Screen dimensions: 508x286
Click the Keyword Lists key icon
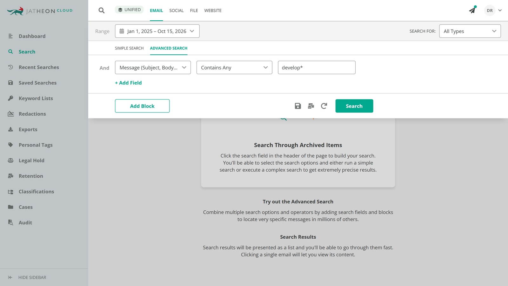[x=10, y=99]
